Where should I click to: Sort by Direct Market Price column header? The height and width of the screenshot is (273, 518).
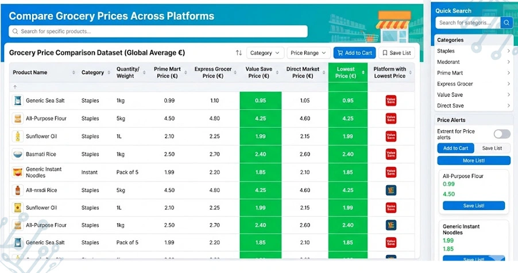point(303,72)
